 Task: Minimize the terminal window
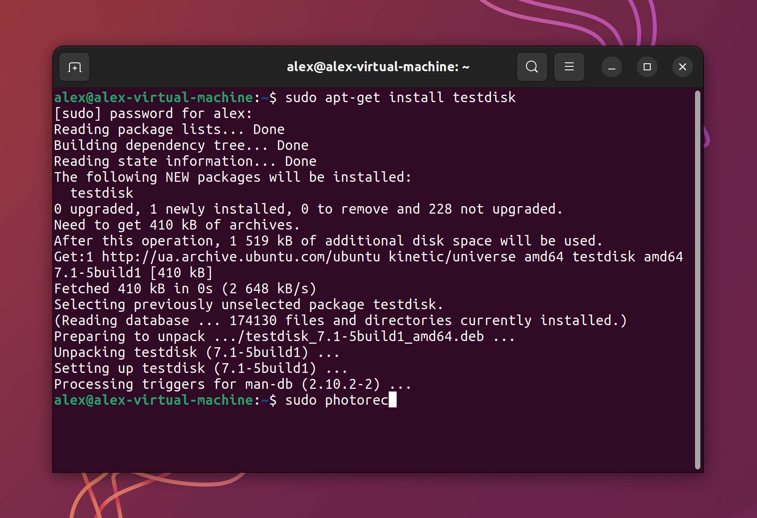(611, 67)
